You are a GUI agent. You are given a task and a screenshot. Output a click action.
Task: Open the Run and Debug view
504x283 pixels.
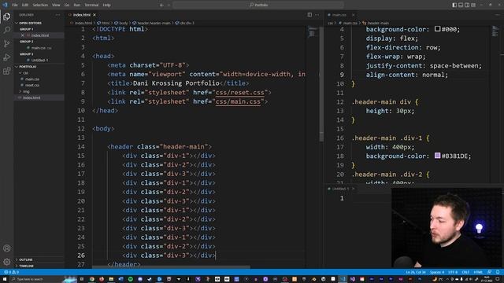coord(7,57)
